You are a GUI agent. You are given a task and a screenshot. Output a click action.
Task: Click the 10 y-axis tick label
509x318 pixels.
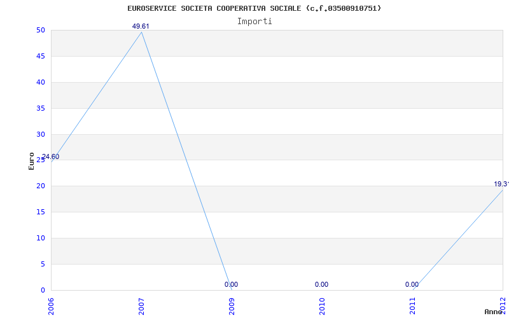[x=41, y=238]
